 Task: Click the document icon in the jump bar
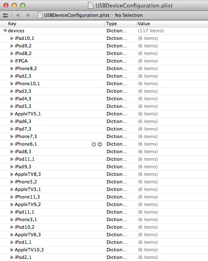[x=40, y=15]
